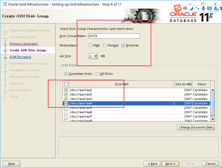Viewport: 222px width, 168px height.
Task: Click the Sogou input method logo icon
Action: 178,8
